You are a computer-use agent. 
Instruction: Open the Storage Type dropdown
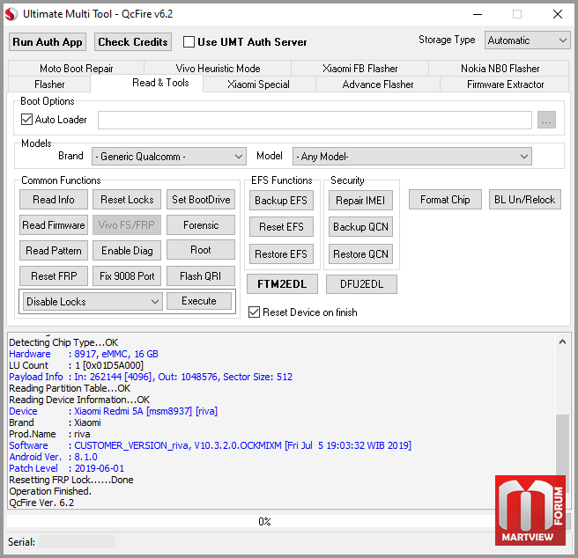coord(527,40)
